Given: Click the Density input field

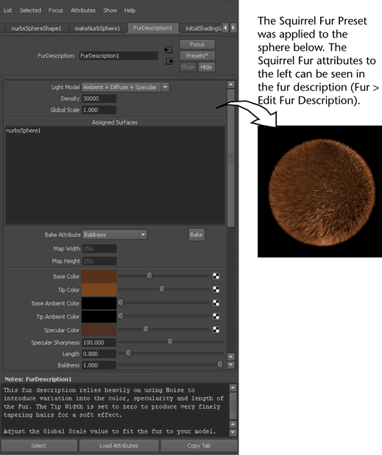Looking at the screenshot, I should 99,99.
